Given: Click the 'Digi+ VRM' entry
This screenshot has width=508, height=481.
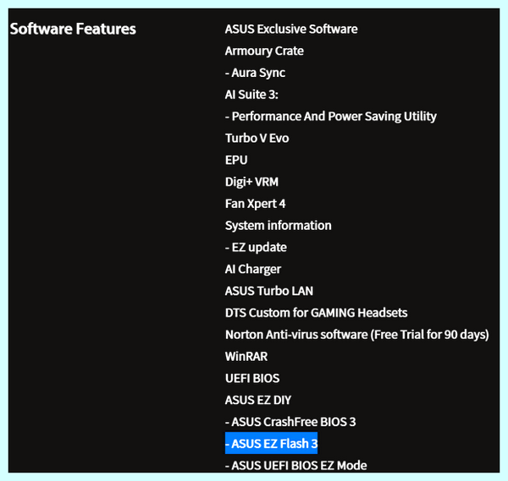Looking at the screenshot, I should point(251,182).
